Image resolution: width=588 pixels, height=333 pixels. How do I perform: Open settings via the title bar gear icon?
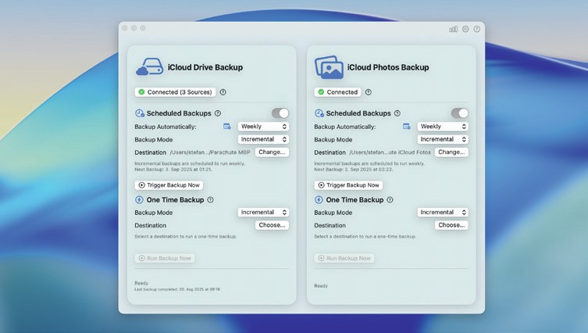(x=465, y=29)
